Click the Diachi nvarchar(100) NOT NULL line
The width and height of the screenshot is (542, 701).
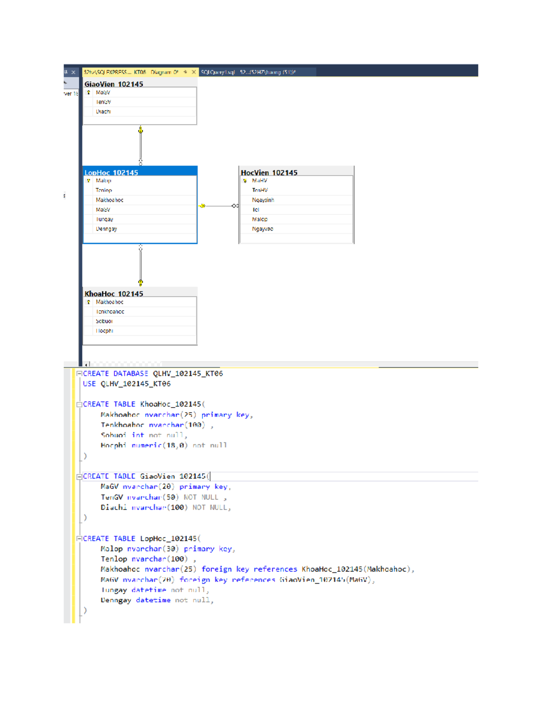pyautogui.click(x=166, y=508)
